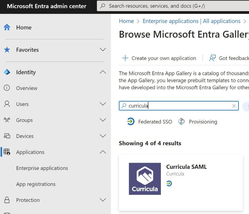
Task: Click the plus icon for Create your own application
Action: (125, 58)
